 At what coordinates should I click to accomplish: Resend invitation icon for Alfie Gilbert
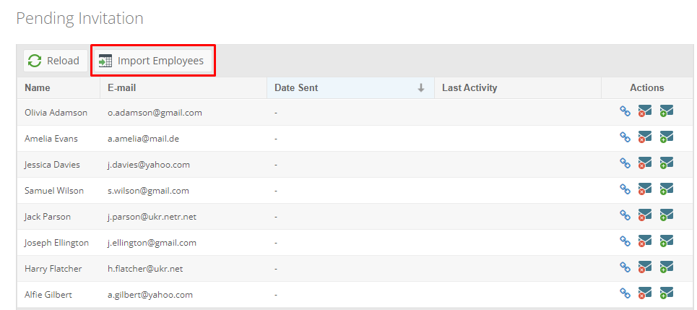click(x=667, y=293)
